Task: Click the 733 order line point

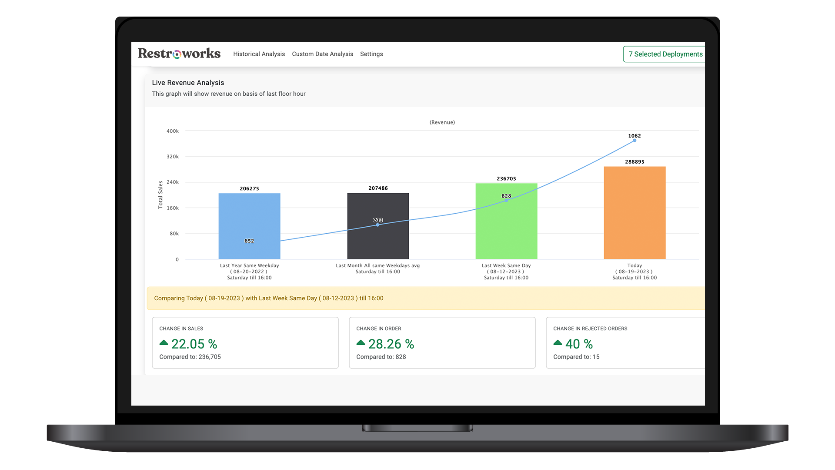Action: 377,225
